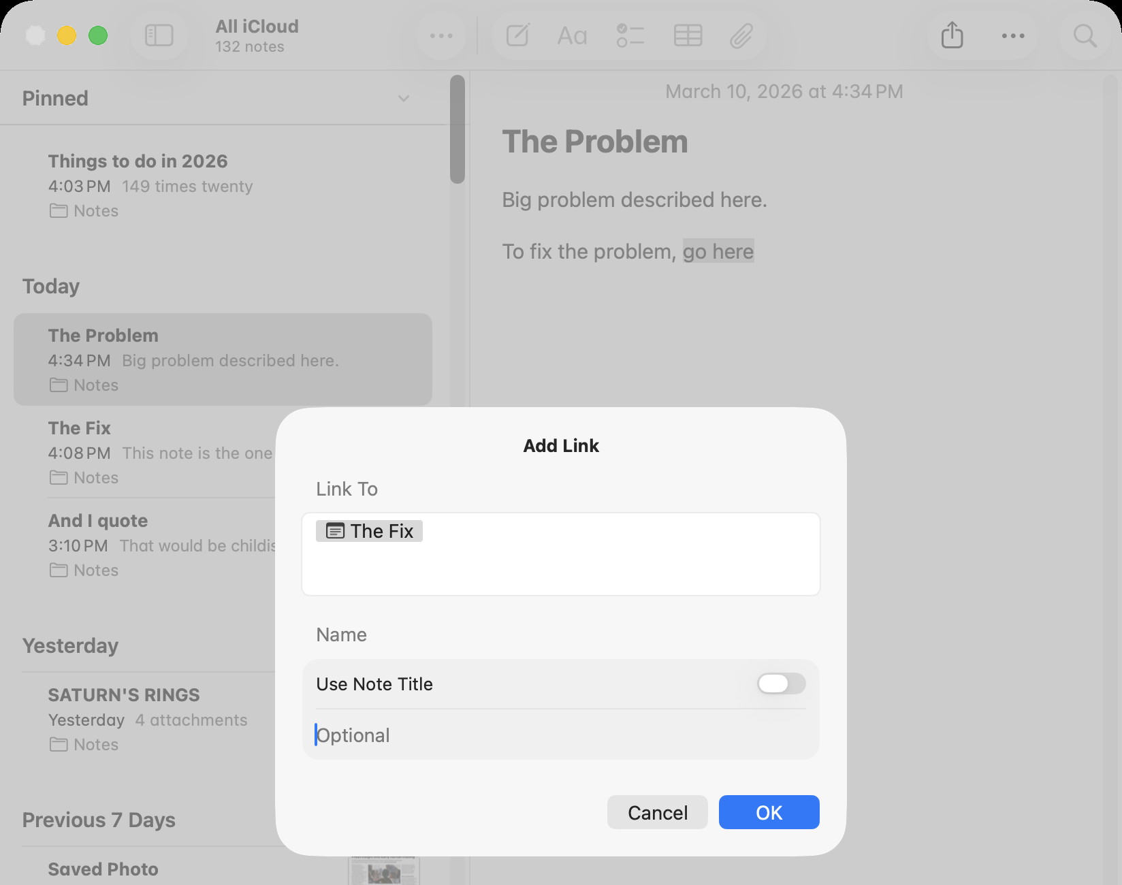The image size is (1122, 885).
Task: Click the Saved Photo note thumbnail
Action: point(383,871)
